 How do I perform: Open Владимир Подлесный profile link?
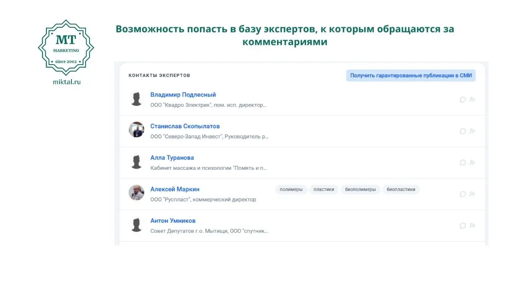183,95
